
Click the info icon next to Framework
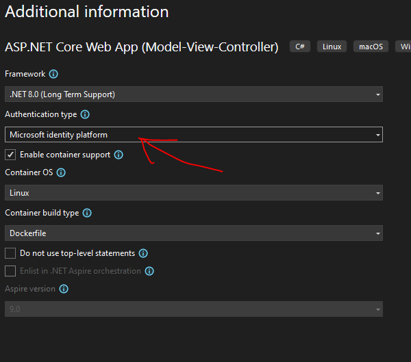54,74
